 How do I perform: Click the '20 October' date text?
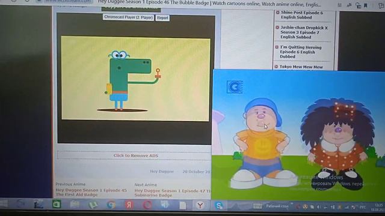tap(196, 172)
